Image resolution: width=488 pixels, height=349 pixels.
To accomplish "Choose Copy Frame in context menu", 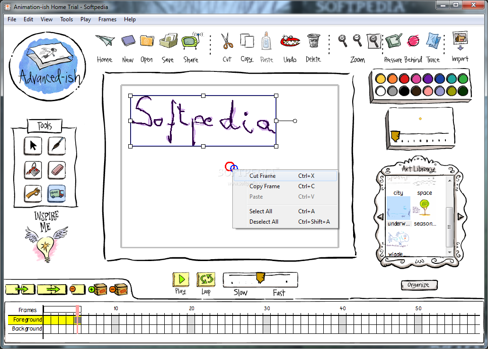I will (x=285, y=186).
